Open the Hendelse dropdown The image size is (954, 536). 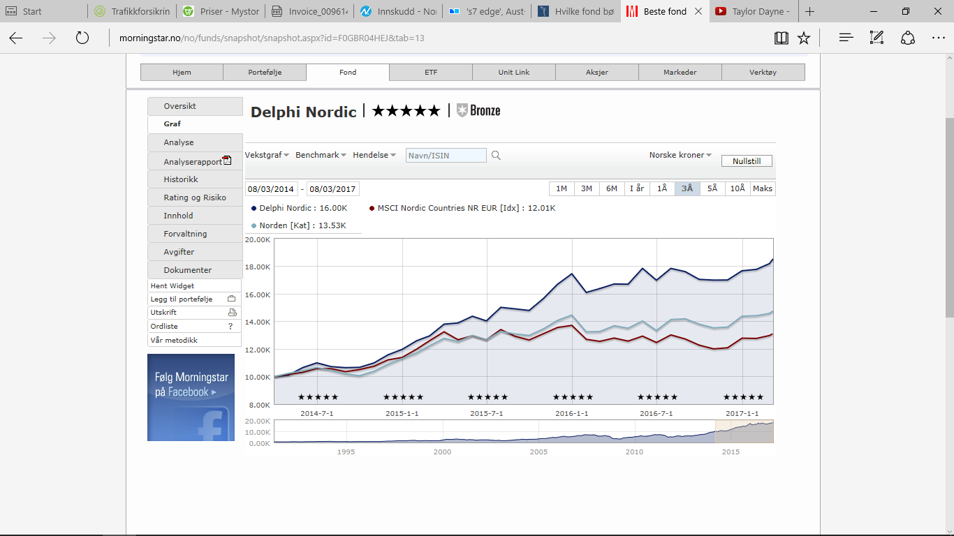click(x=374, y=155)
